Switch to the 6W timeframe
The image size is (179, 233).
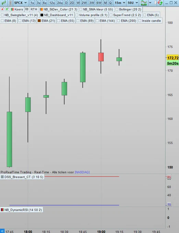point(99,3)
